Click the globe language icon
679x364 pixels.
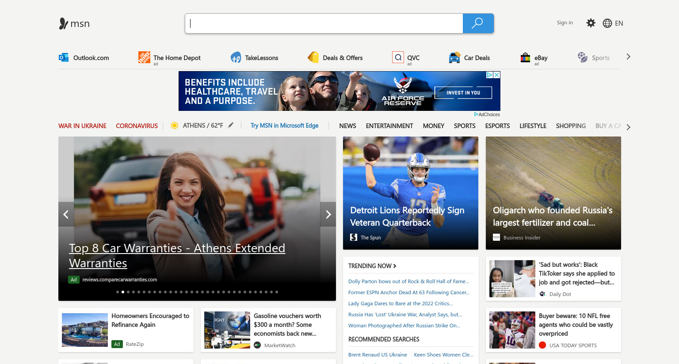click(607, 23)
